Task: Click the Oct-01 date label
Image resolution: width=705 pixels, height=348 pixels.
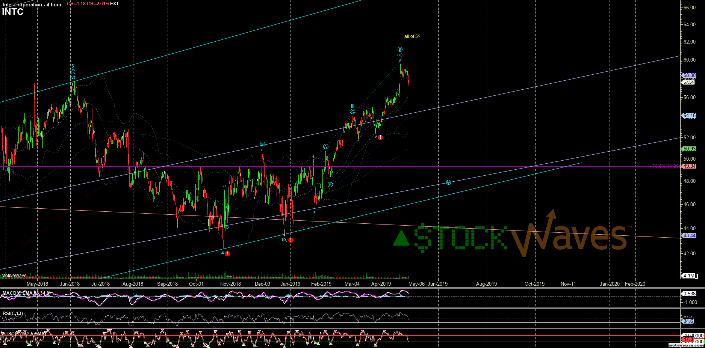Action: click(196, 284)
